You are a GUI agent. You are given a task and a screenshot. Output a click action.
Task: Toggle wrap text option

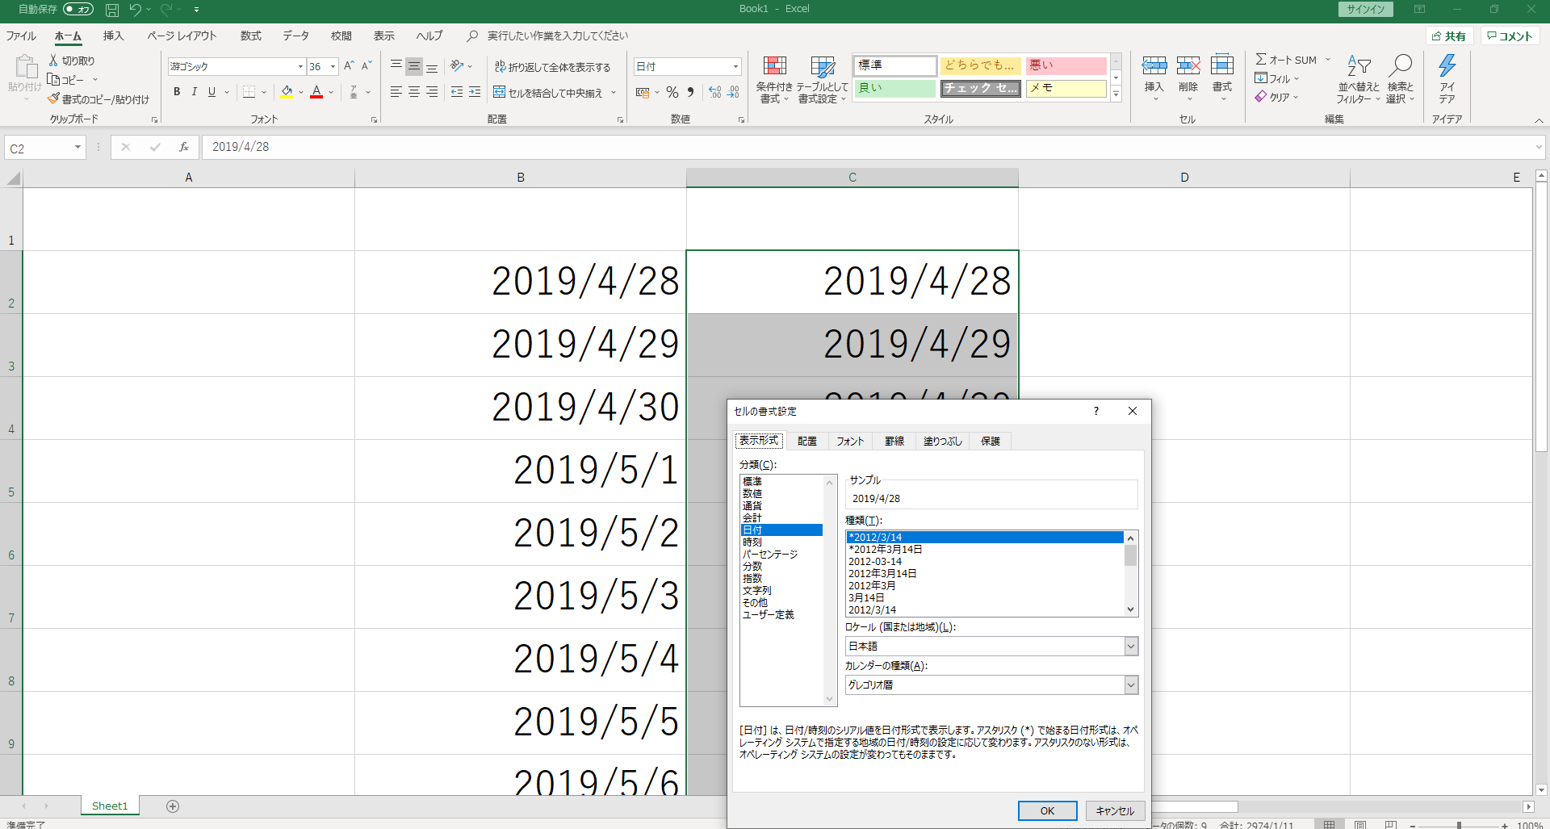coord(553,67)
